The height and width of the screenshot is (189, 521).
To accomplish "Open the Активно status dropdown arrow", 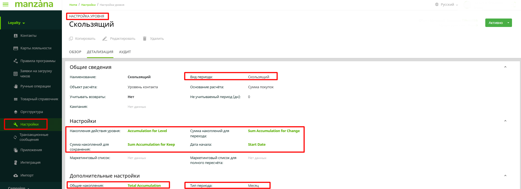I will (508, 23).
